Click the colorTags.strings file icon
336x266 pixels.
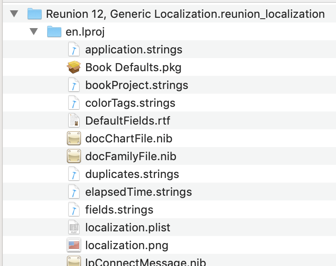[x=74, y=103]
